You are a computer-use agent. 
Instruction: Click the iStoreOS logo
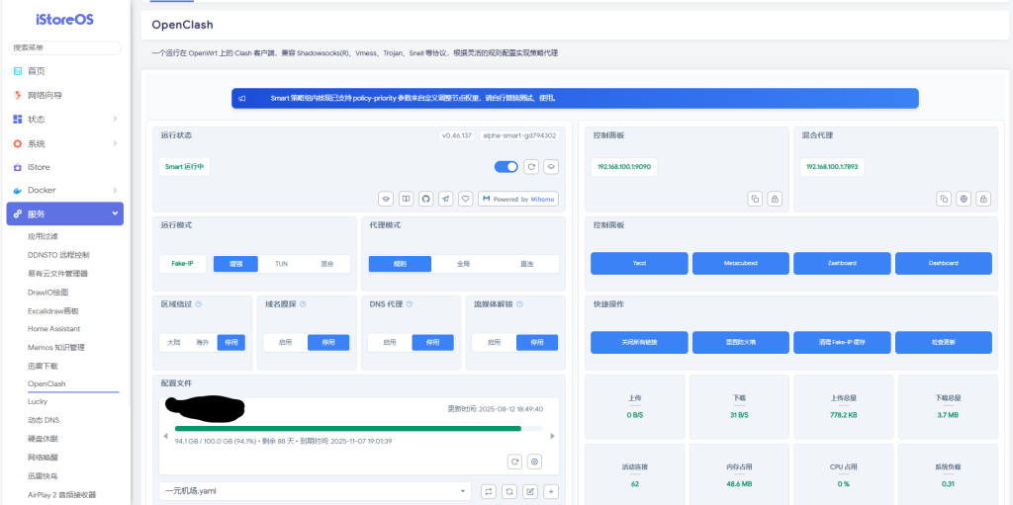pyautogui.click(x=64, y=20)
